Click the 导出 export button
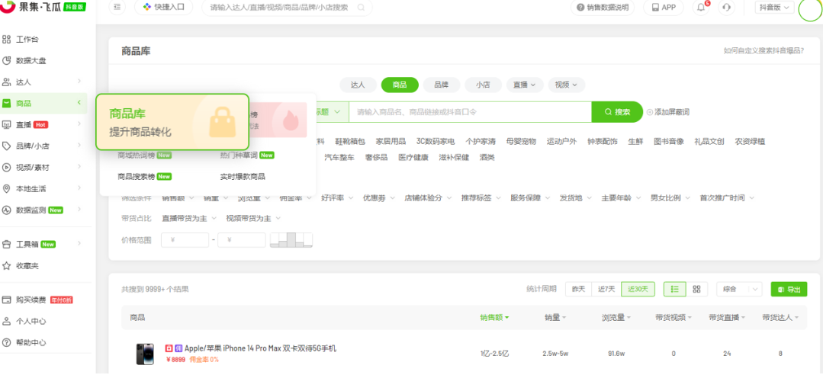The image size is (823, 375). coord(789,289)
